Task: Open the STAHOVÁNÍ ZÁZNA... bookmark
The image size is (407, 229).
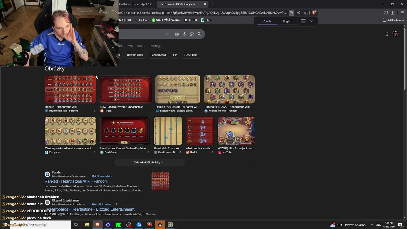Action: point(166,20)
